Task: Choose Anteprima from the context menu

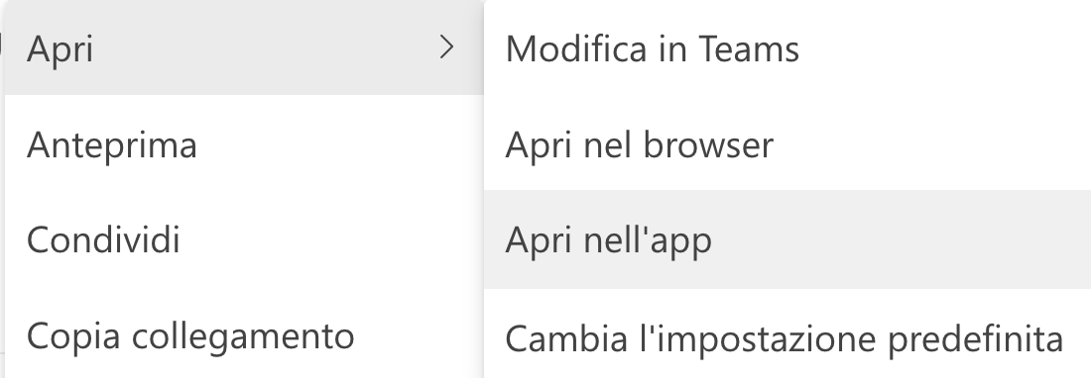Action: (x=244, y=143)
